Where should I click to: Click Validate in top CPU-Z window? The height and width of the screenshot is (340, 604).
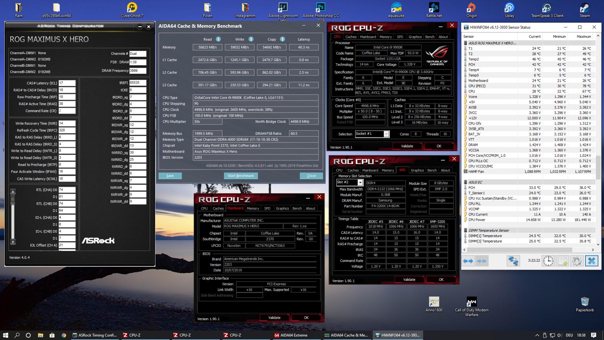(x=407, y=146)
